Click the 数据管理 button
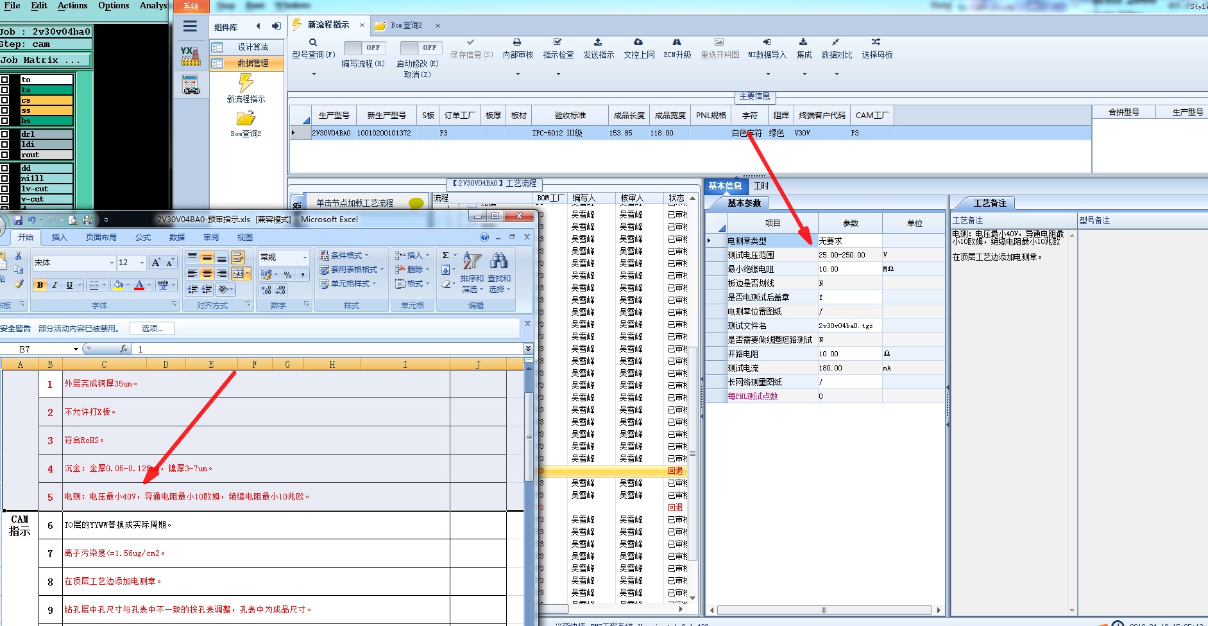The width and height of the screenshot is (1208, 626). point(247,63)
